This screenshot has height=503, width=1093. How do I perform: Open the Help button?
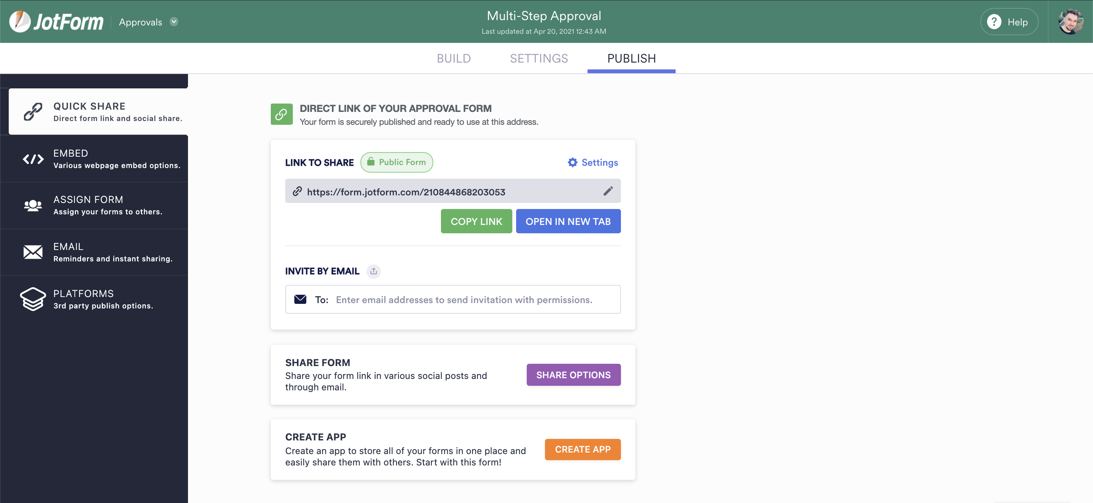click(1009, 22)
